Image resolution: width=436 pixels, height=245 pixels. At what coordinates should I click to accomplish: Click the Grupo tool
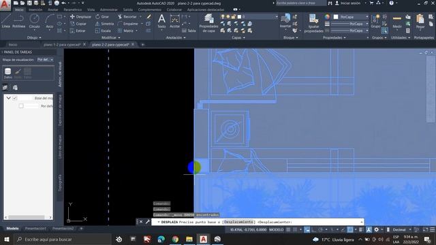375,21
